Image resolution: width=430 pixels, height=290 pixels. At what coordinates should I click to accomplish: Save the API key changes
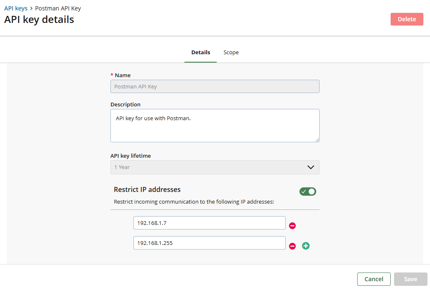[x=410, y=279]
